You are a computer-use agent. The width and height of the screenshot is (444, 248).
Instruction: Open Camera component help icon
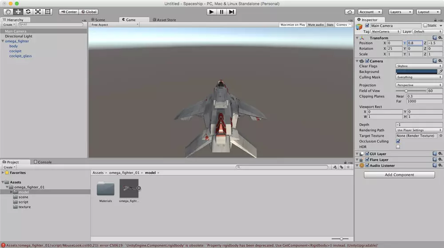click(x=434, y=61)
